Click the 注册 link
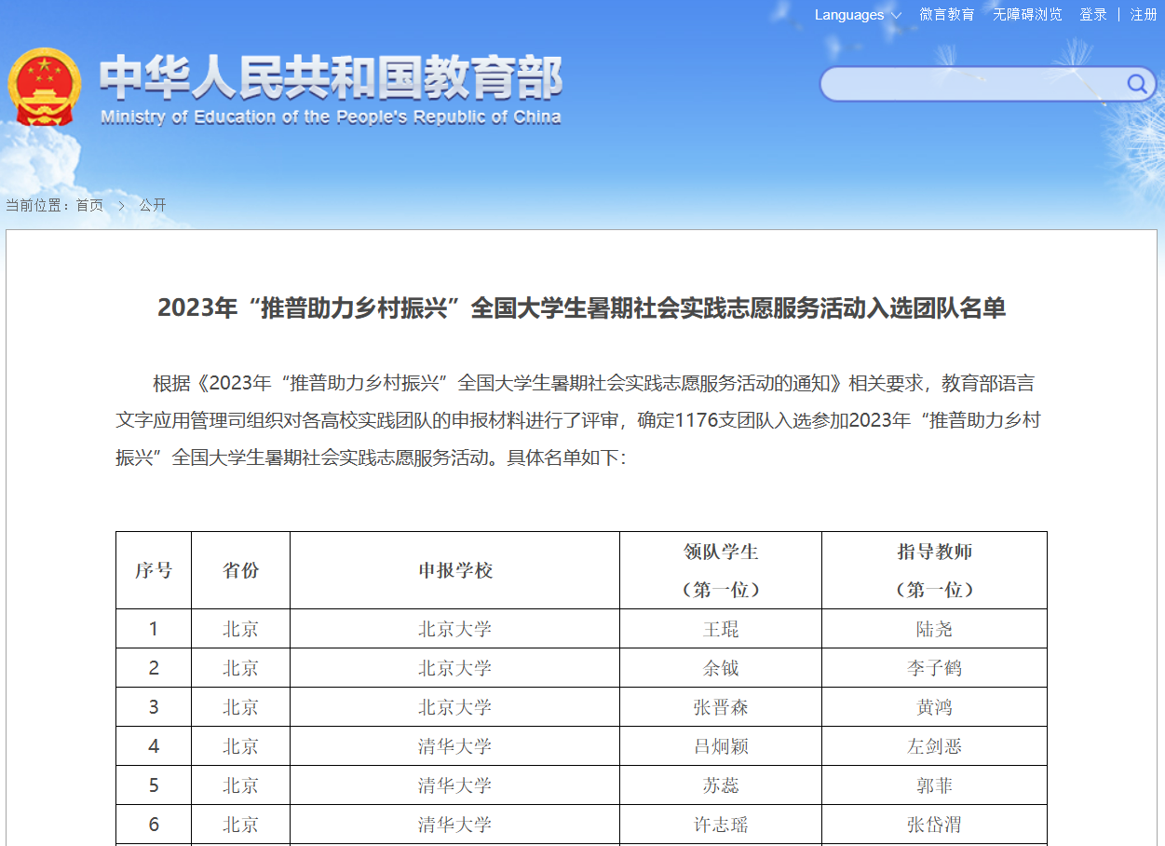Image resolution: width=1165 pixels, height=846 pixels. pyautogui.click(x=1144, y=15)
